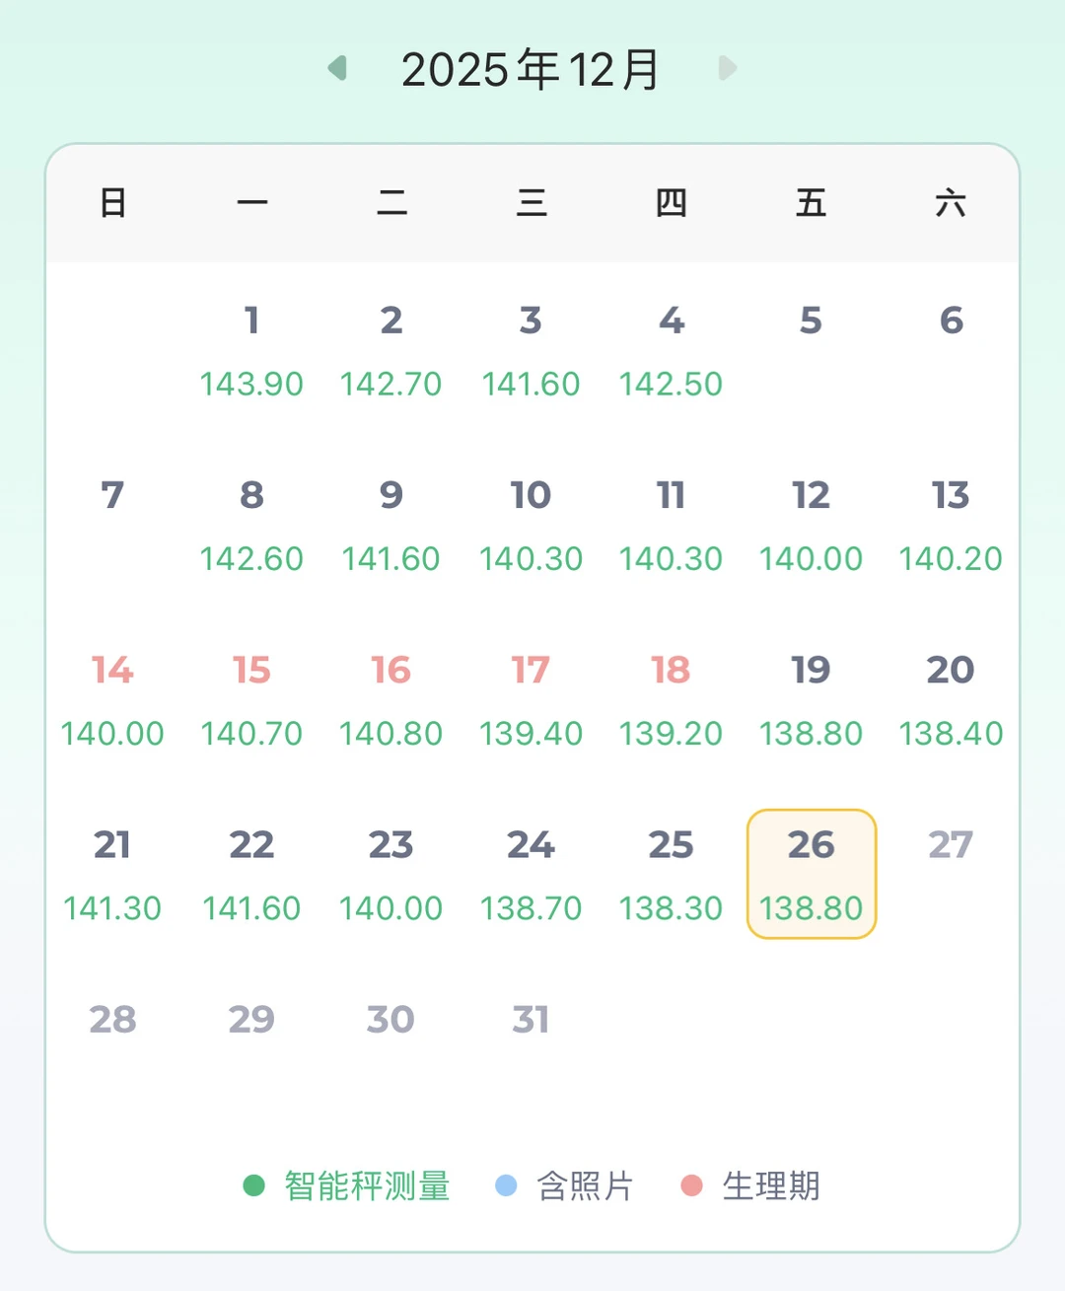Select December 18 period day 139.20

click(671, 699)
